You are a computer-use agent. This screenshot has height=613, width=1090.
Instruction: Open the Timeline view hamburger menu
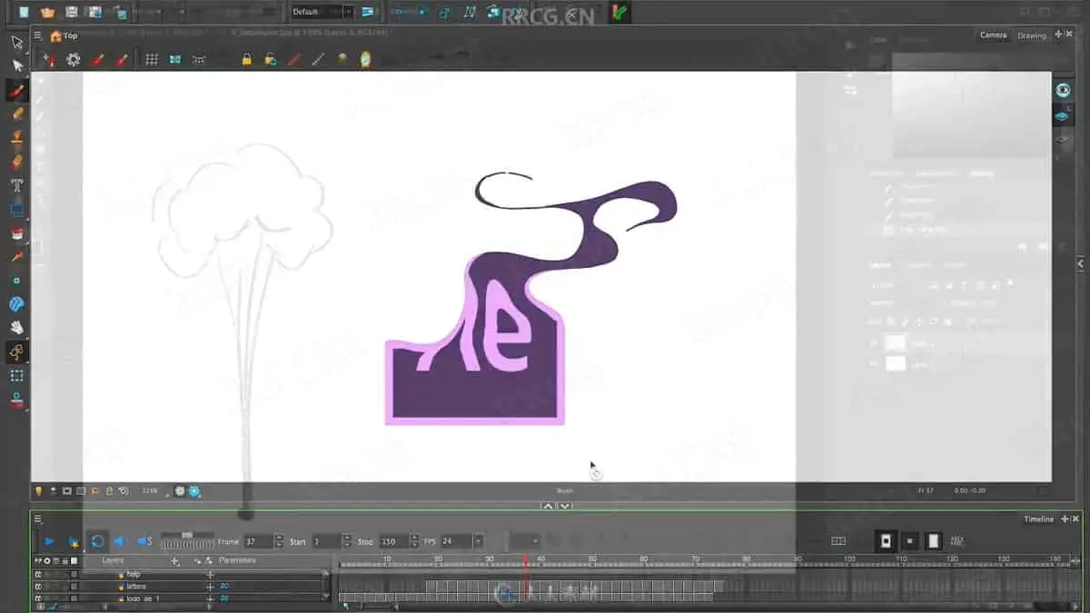[38, 519]
